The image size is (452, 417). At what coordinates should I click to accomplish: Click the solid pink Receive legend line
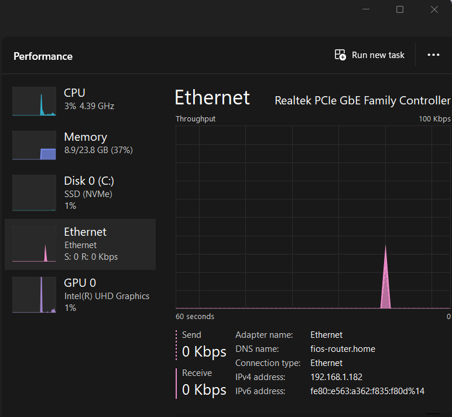pos(176,383)
